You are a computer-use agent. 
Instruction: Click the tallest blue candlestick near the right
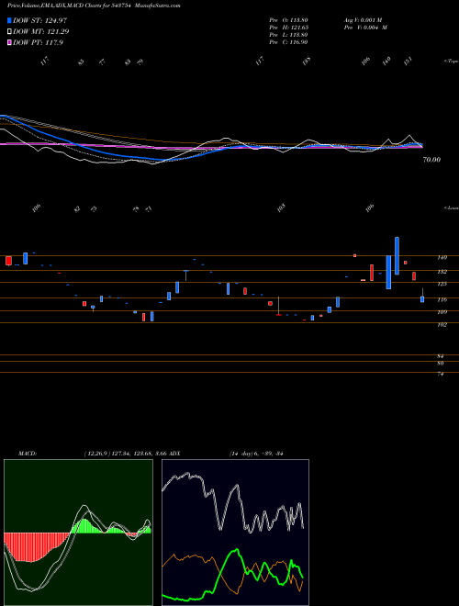(x=397, y=256)
